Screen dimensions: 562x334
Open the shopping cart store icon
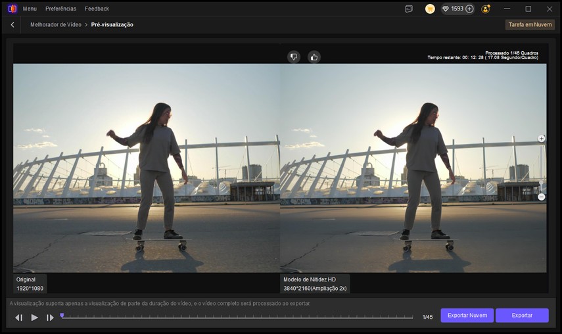(430, 9)
